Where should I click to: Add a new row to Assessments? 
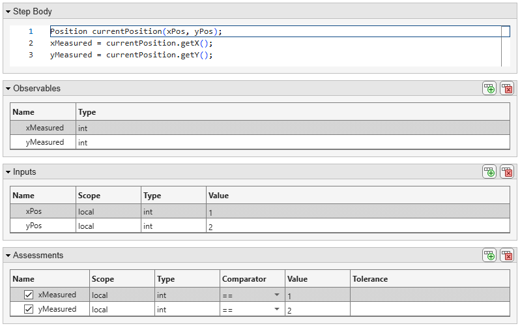tap(489, 256)
